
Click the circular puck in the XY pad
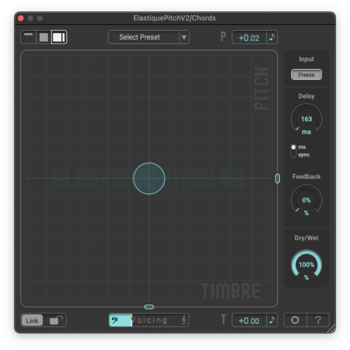[149, 178]
